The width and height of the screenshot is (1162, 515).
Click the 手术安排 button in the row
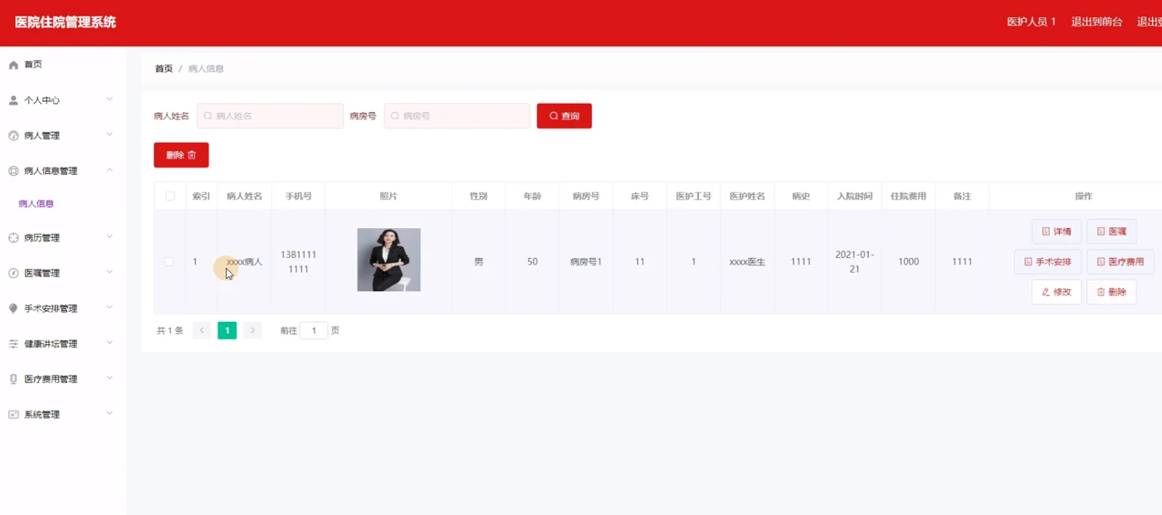(1047, 262)
